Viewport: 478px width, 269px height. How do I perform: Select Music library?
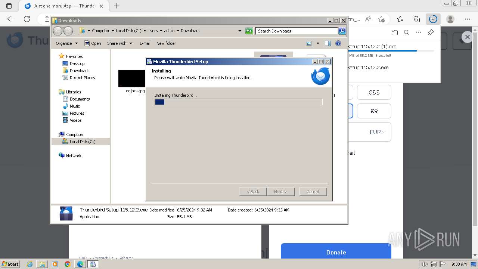pyautogui.click(x=75, y=106)
